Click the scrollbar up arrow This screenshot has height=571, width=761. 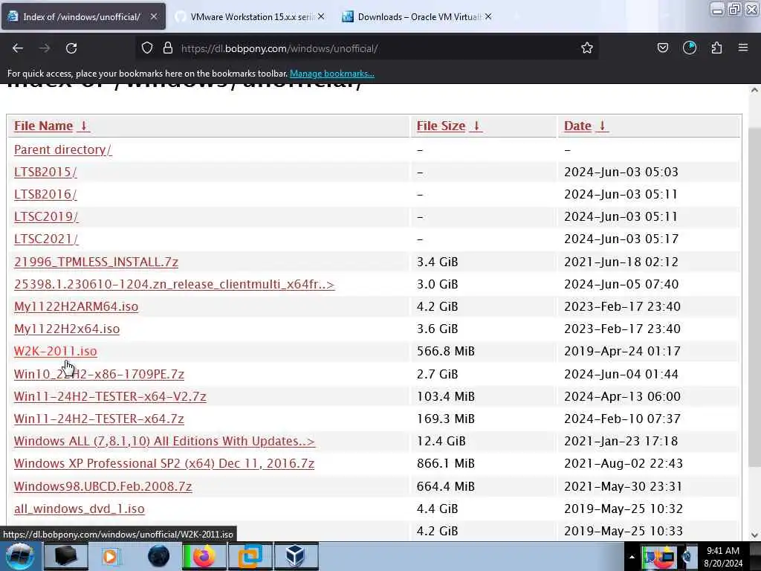point(754,90)
